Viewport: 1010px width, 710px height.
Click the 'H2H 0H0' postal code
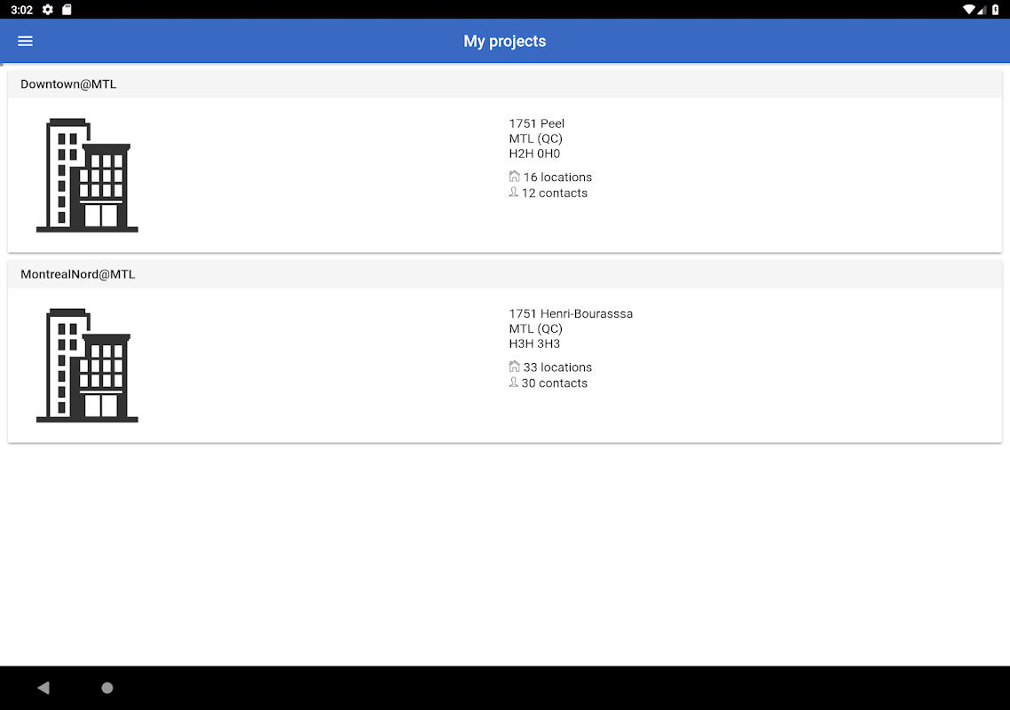[534, 154]
